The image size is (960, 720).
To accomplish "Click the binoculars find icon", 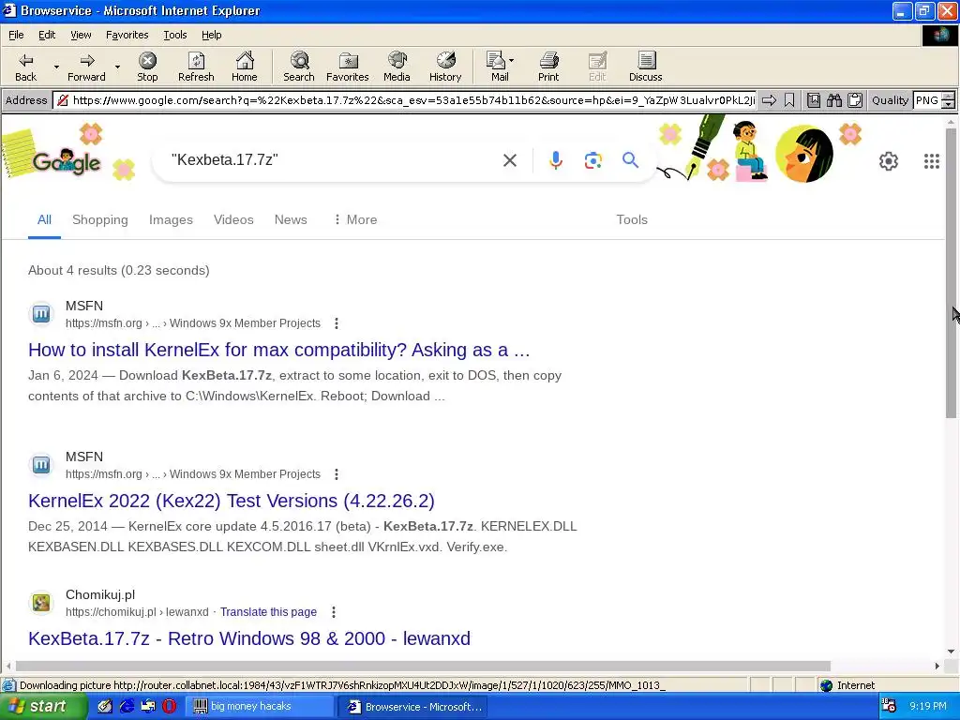I will click(x=833, y=100).
